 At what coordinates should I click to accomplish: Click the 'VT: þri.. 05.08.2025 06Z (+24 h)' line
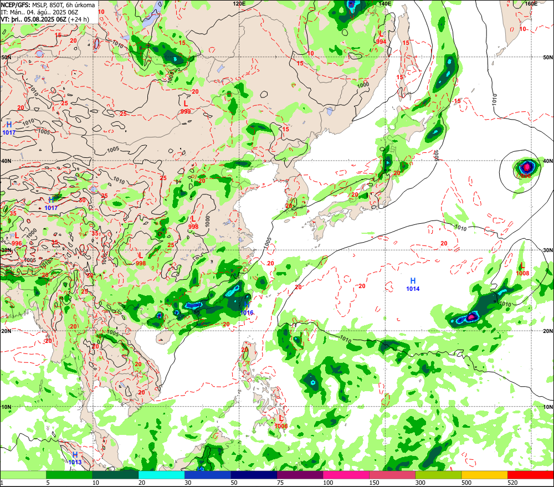pyautogui.click(x=45, y=19)
